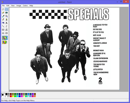Pick the dark red maroon swatch
130x103 pixels.
pyautogui.click(x=11, y=94)
